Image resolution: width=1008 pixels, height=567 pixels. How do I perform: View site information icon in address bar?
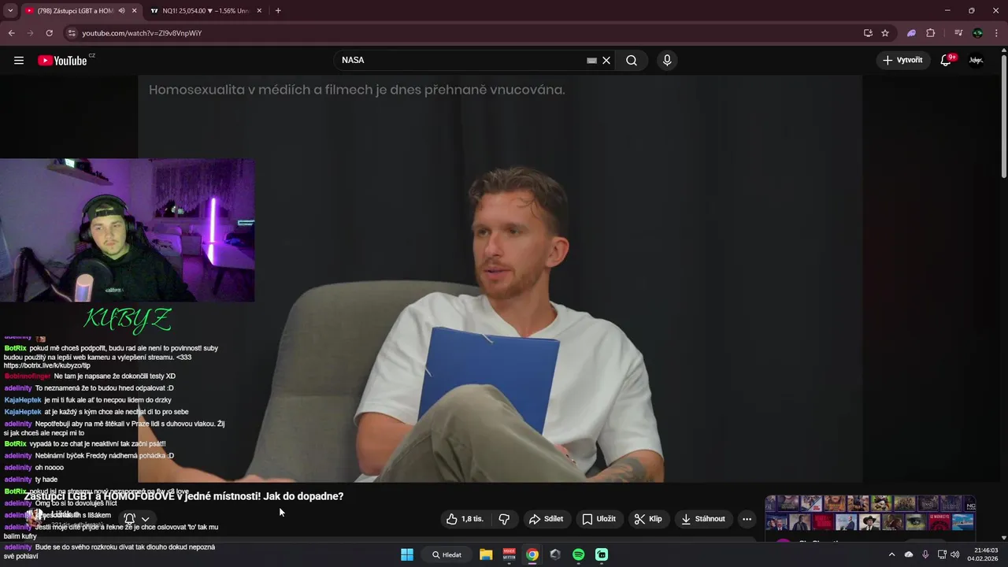tap(72, 33)
